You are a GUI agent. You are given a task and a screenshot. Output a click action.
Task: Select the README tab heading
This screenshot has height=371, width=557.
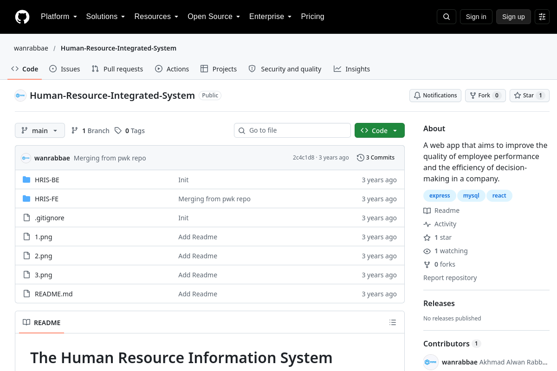pyautogui.click(x=42, y=322)
